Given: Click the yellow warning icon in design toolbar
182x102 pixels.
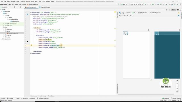Looking at the screenshot, I should (x=179, y=13).
